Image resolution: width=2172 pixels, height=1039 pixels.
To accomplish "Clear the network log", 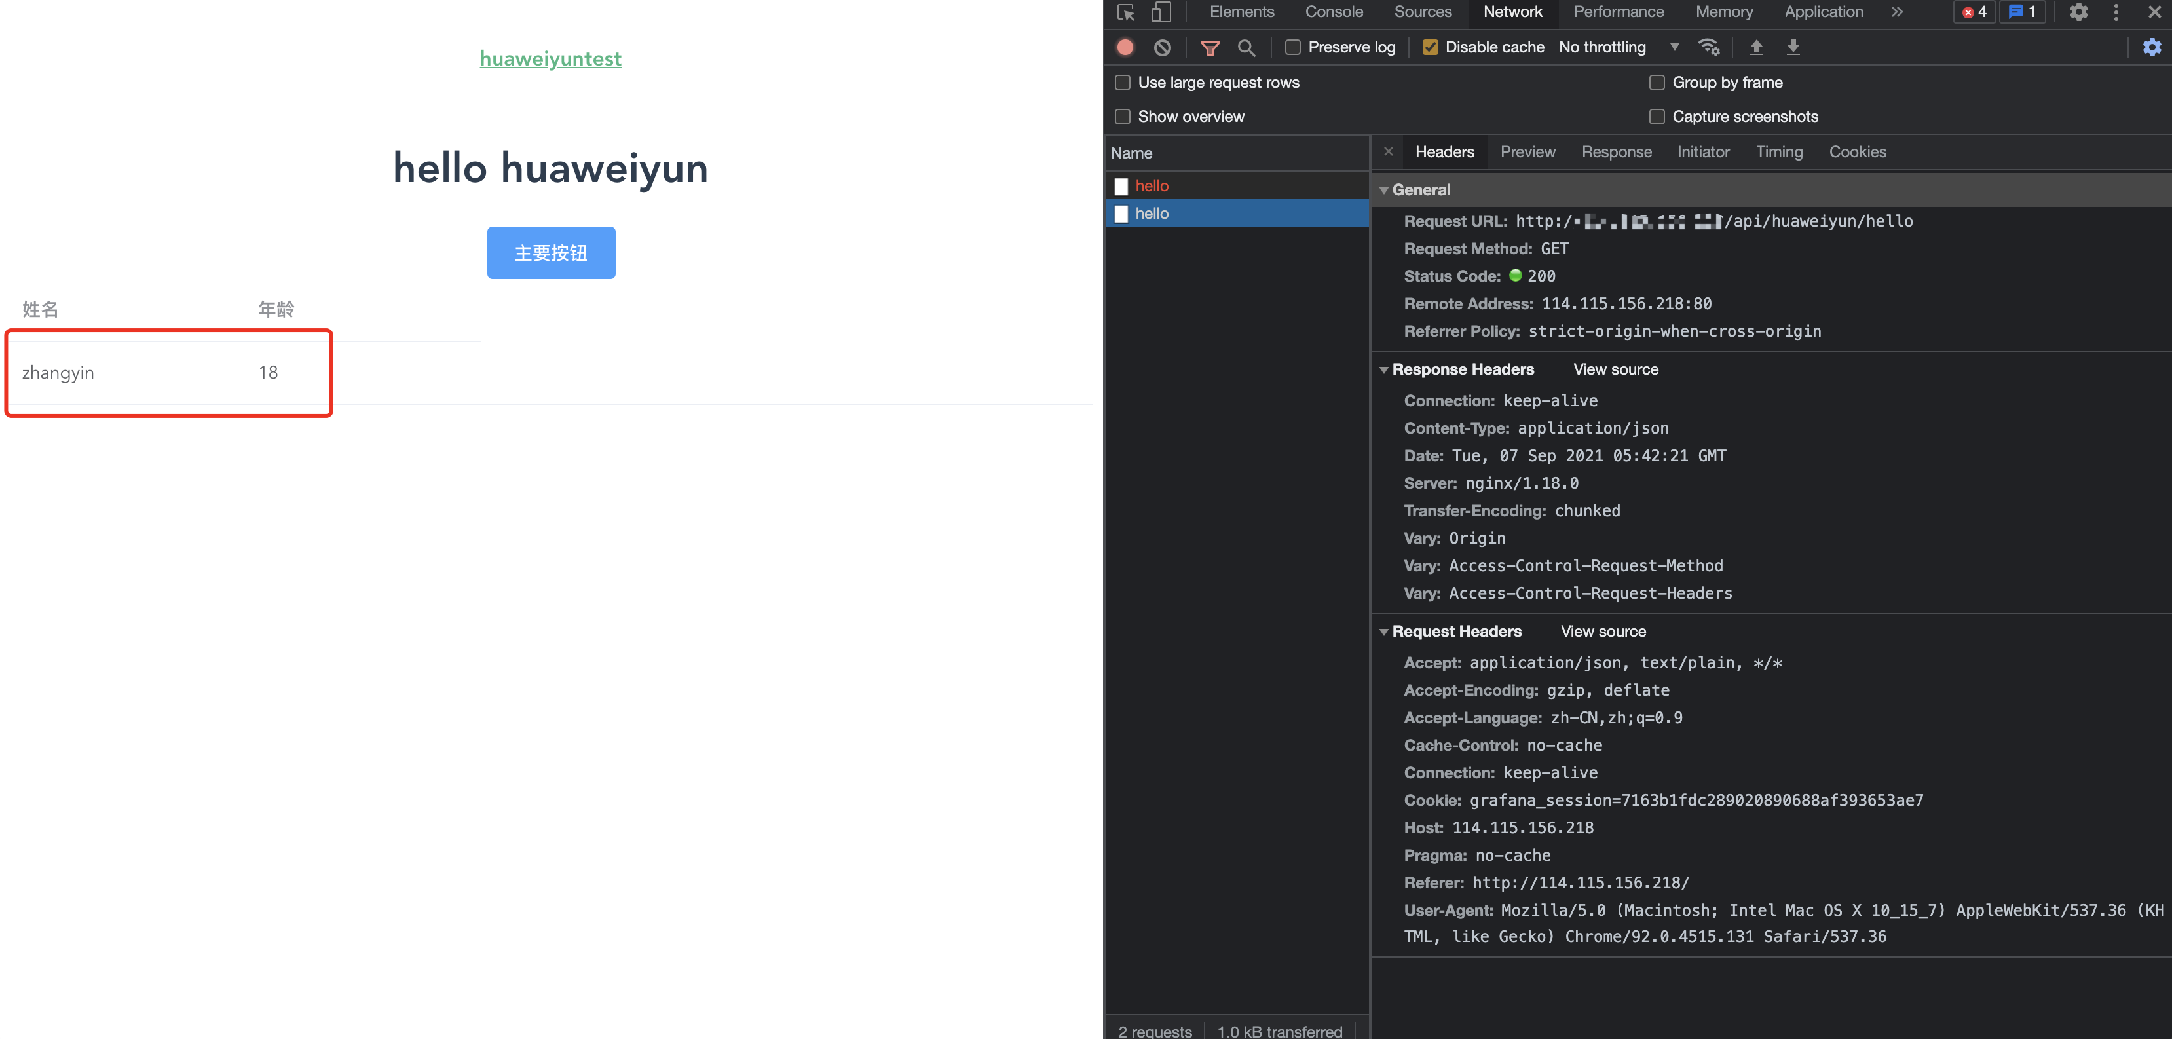I will pos(1162,47).
